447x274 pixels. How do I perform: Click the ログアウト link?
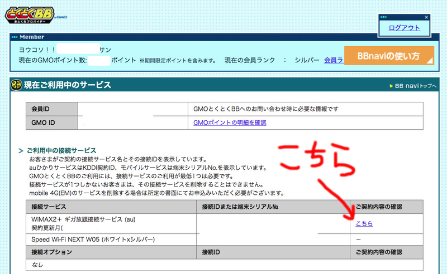coord(404,28)
